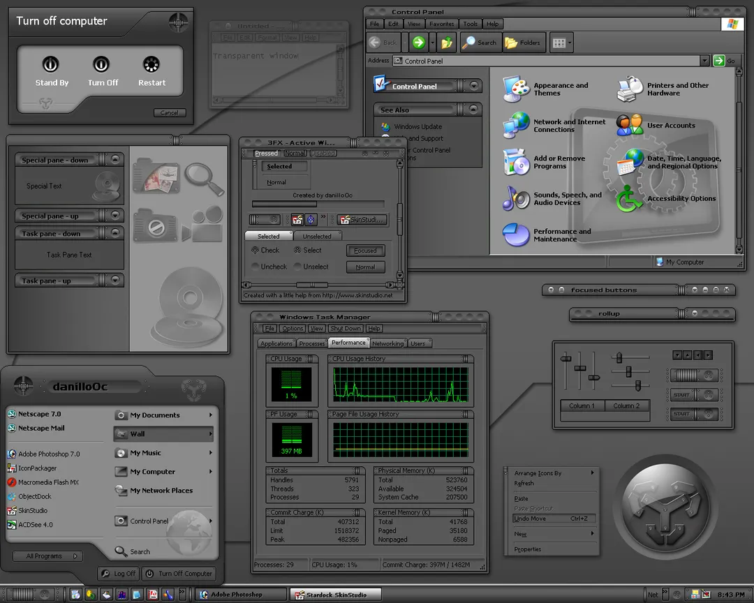Launch IconPackager from the start menu
The height and width of the screenshot is (603, 754).
[31, 468]
